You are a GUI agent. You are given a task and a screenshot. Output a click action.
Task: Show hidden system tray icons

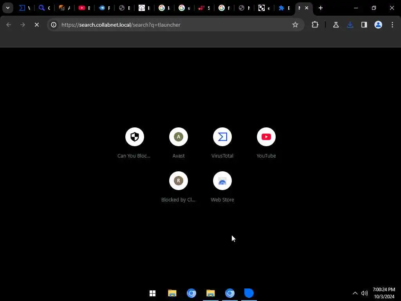(x=355, y=293)
